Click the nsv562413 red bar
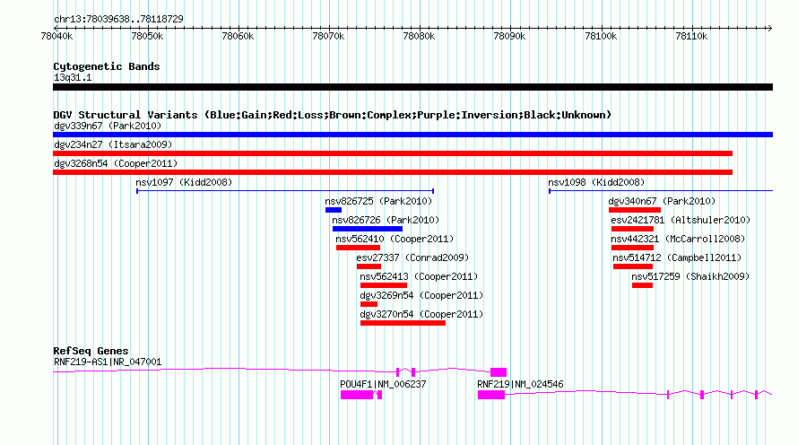Screen dimensions: 798x445 coord(384,285)
